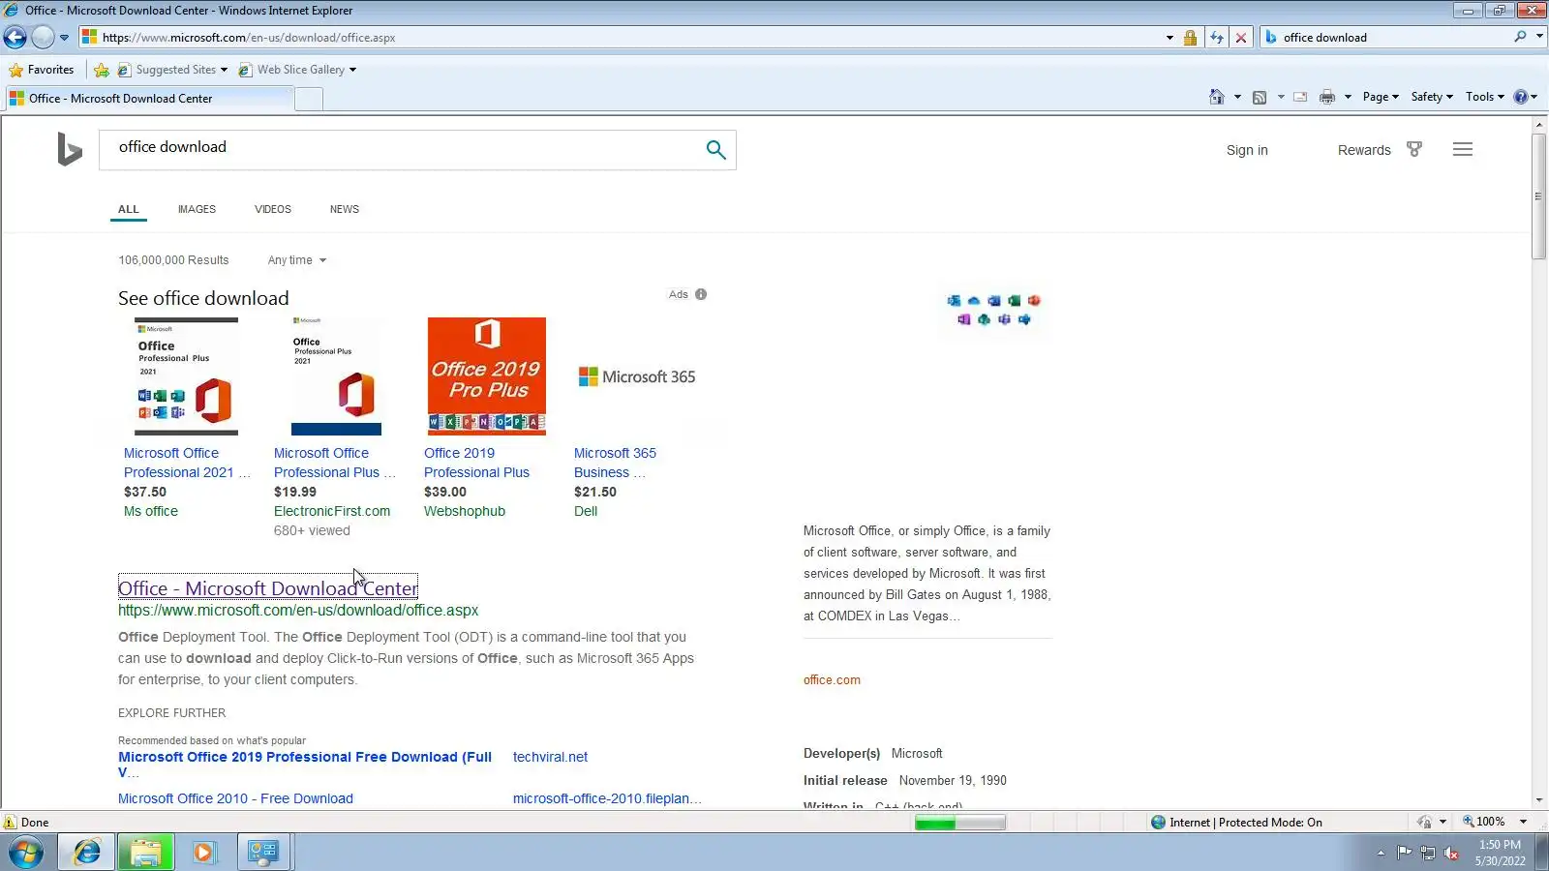Open the office.com link in sidebar
The width and height of the screenshot is (1549, 871).
coord(832,680)
